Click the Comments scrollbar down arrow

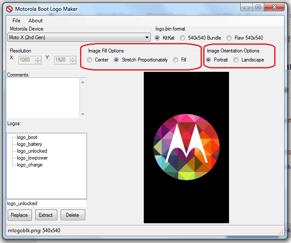click(83, 114)
